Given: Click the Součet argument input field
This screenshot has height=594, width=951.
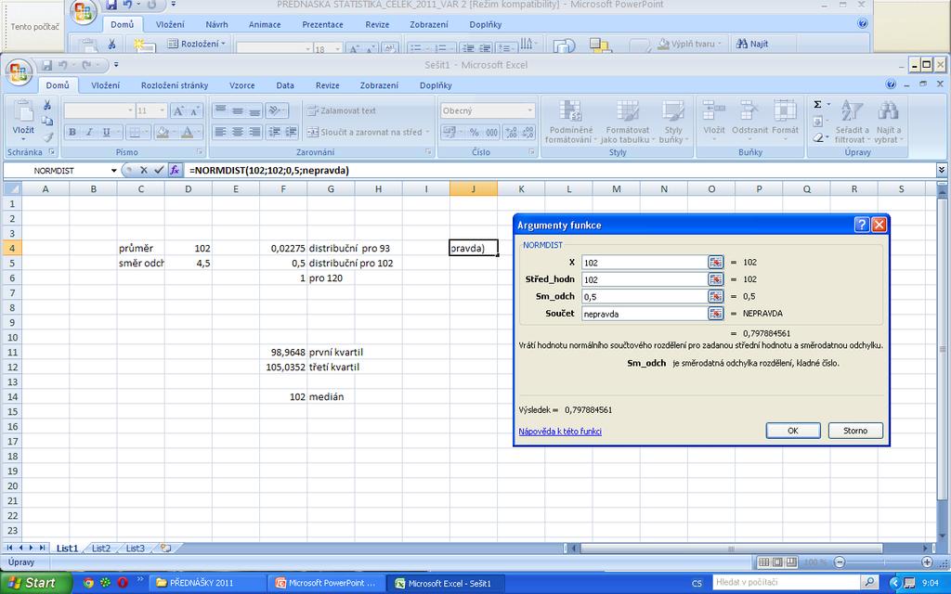Looking at the screenshot, I should click(x=645, y=314).
